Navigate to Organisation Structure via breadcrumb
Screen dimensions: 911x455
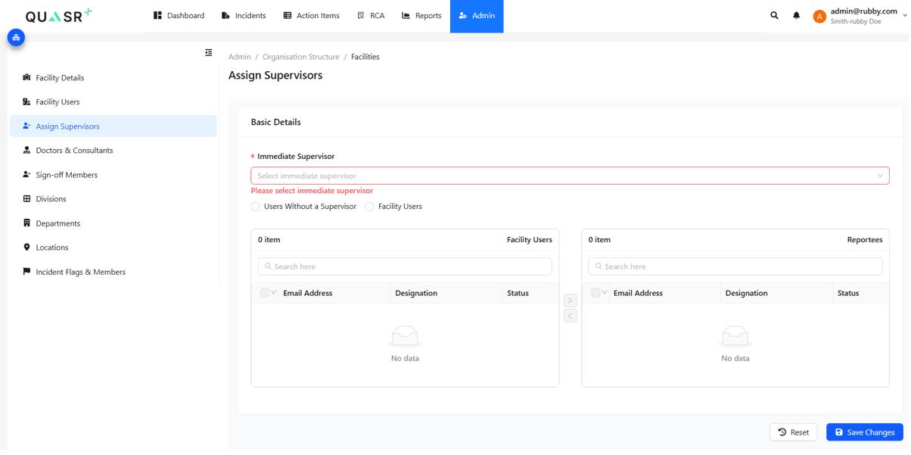point(300,56)
